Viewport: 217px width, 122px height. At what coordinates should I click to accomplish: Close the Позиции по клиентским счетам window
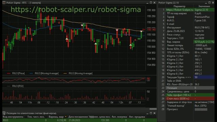click(x=155, y=113)
